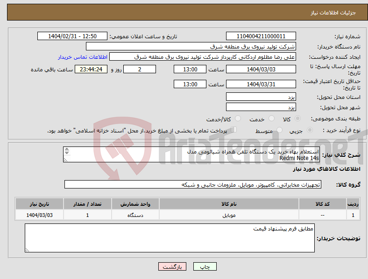This screenshot has height=279, width=368.
Task: Click the نام کالا column header
Action: tap(229, 204)
